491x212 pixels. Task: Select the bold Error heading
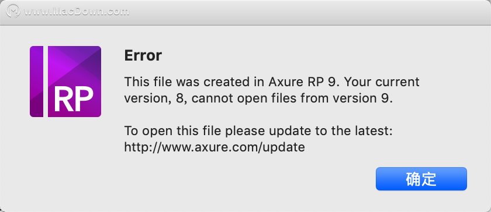[x=143, y=55]
